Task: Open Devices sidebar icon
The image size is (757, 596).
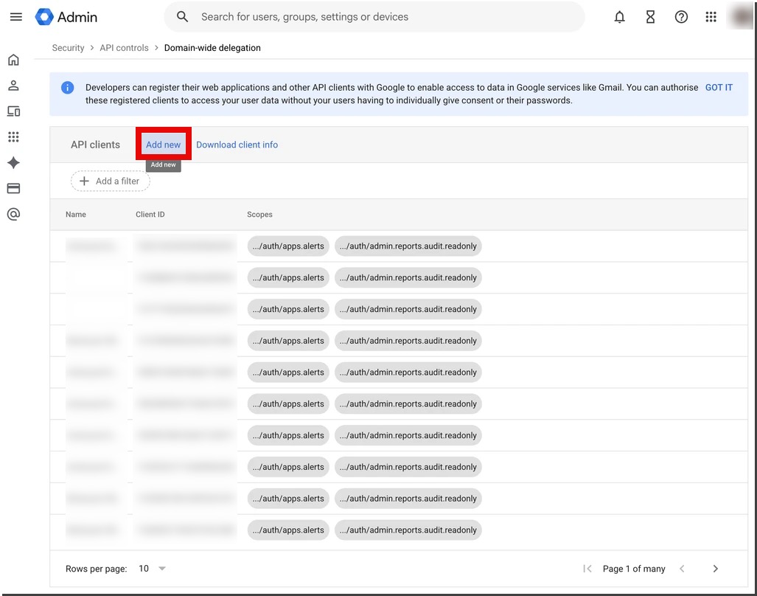Action: click(13, 111)
